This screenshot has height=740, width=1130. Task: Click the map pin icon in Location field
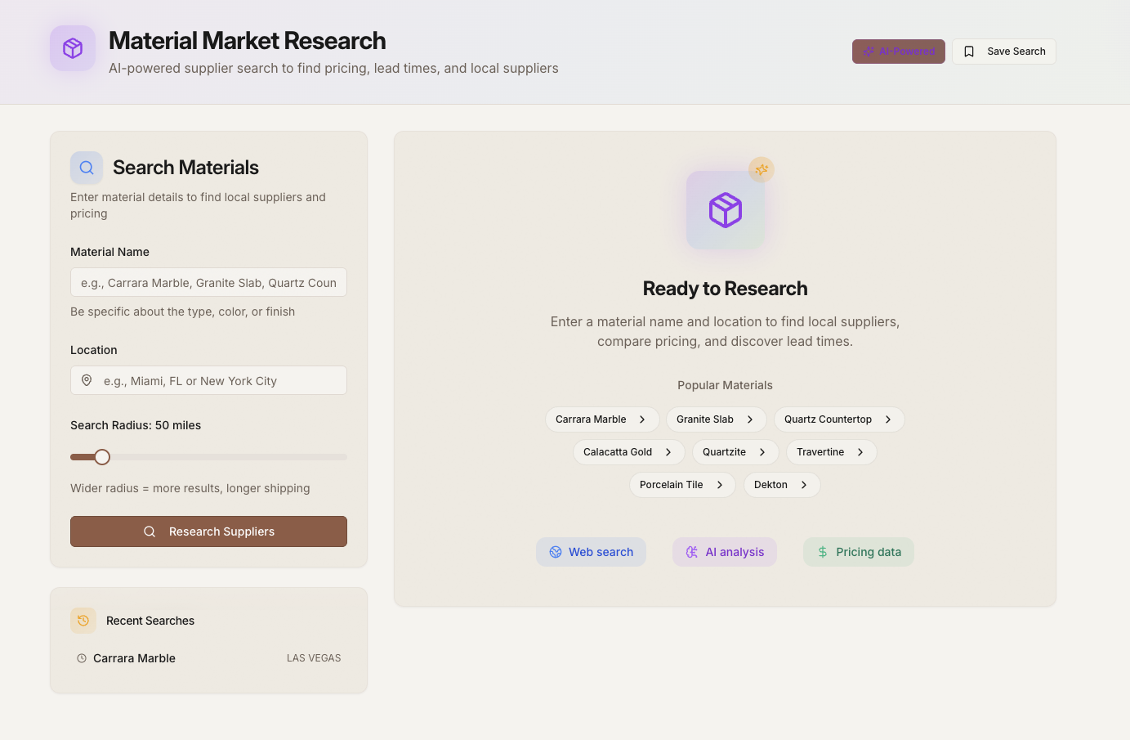[87, 380]
